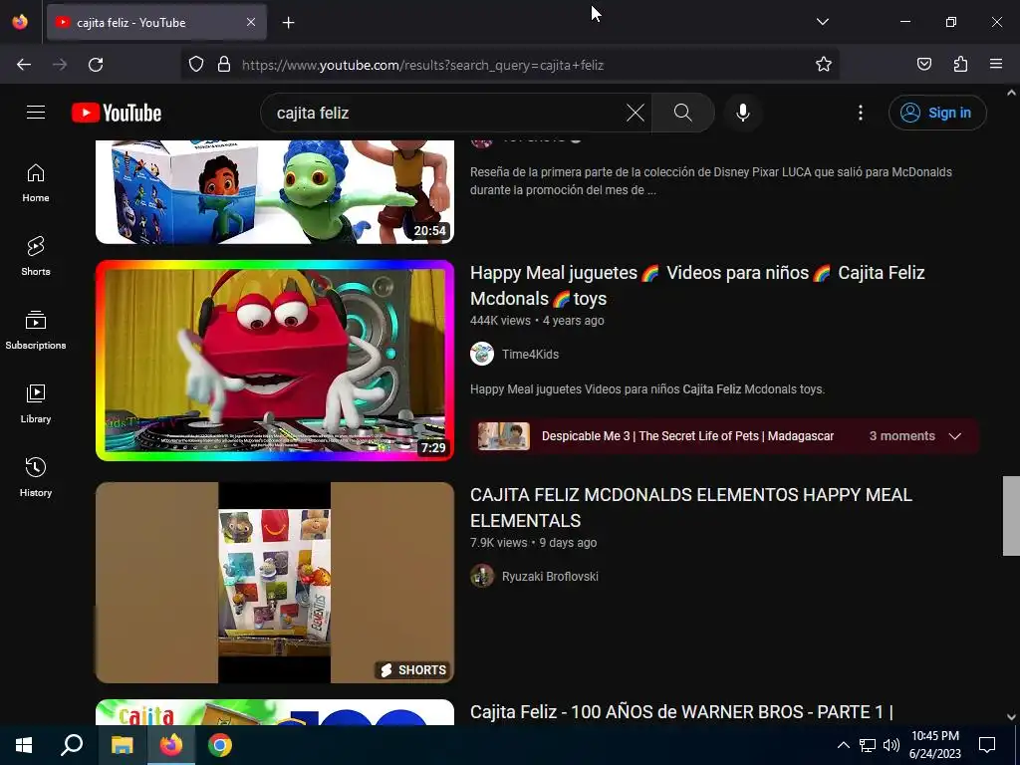The width and height of the screenshot is (1020, 765).
Task: Open the Windows Start menu
Action: coord(24,745)
